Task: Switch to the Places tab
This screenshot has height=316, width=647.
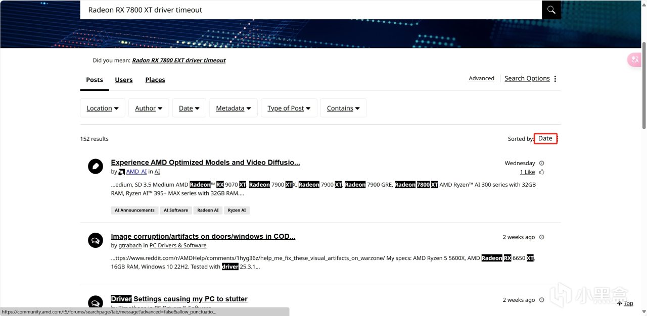Action: click(x=155, y=80)
